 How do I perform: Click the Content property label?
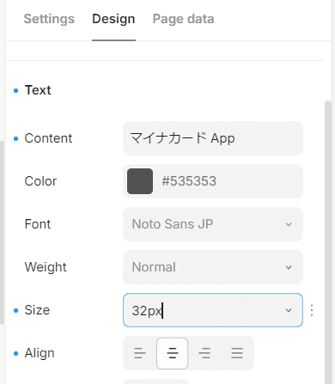click(48, 138)
